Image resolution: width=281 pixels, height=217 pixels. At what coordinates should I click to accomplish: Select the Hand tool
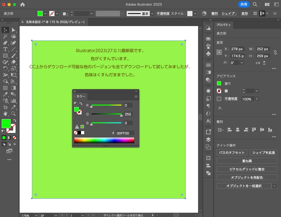pos(5,114)
